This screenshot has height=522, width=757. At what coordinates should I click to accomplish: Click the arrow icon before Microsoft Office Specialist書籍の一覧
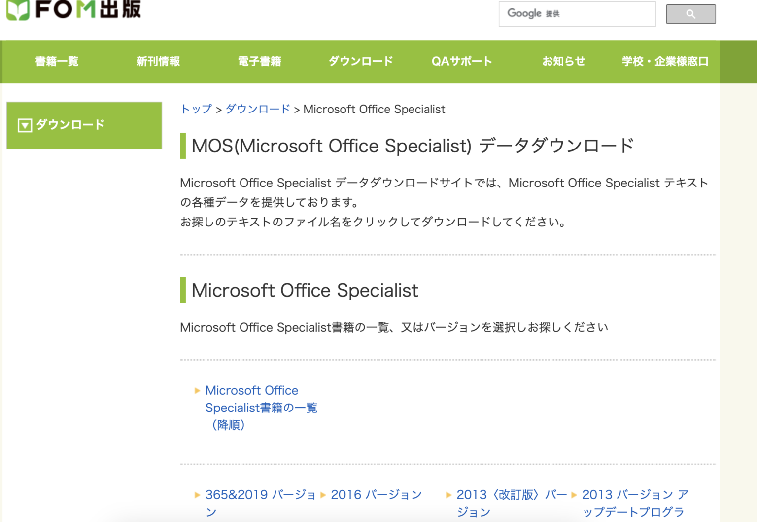[x=197, y=390]
